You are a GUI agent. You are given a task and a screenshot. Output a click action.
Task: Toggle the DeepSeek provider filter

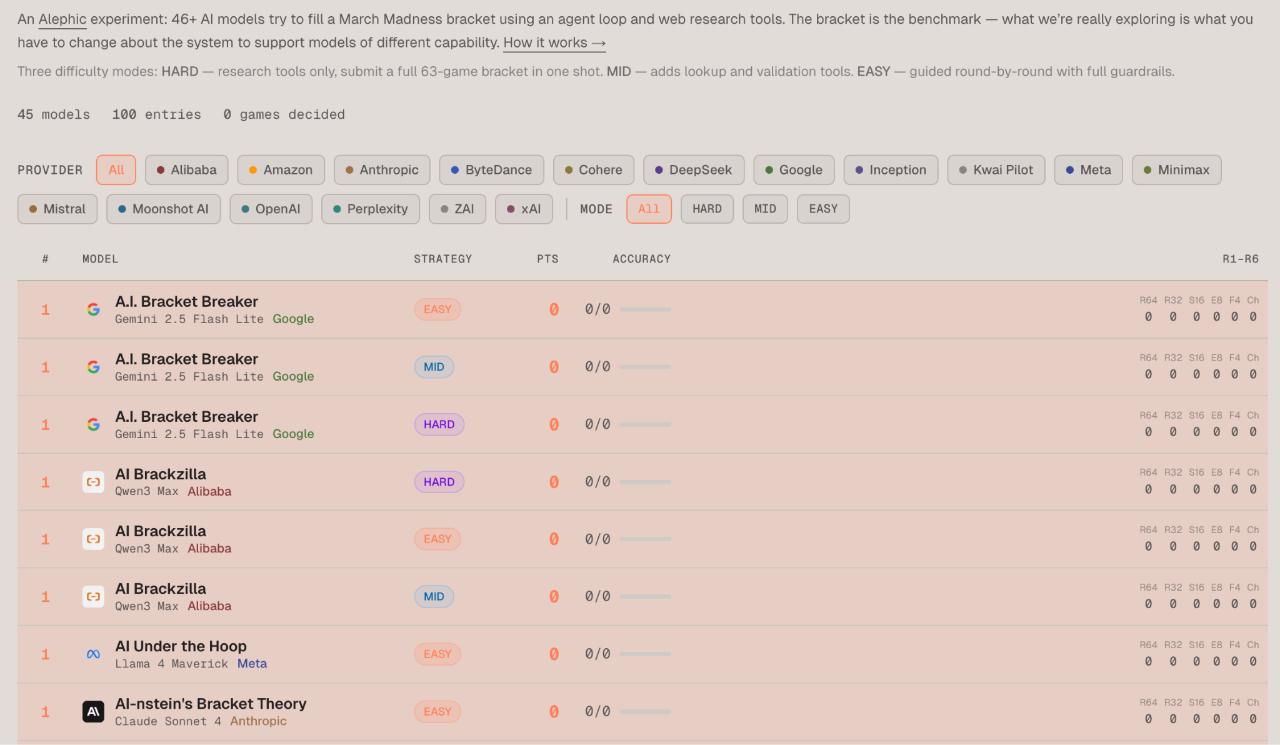click(x=693, y=170)
